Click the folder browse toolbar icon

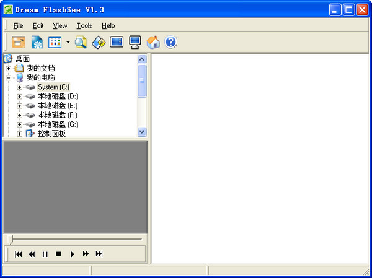[19, 42]
